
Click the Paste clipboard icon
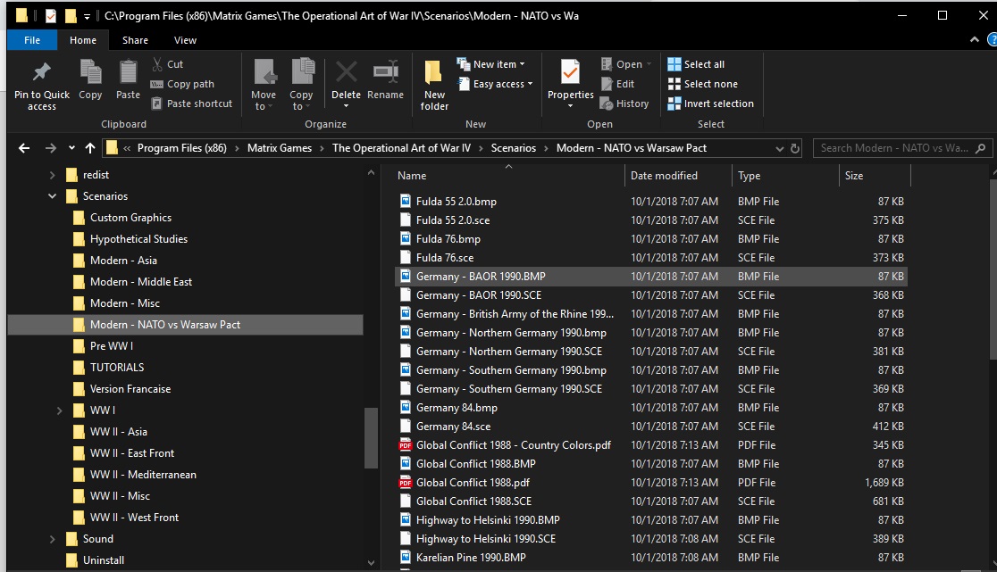128,71
